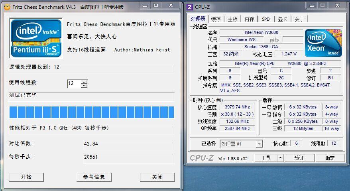The image size is (350, 191).
Task: Click the core voltage 1.247 V value
Action: (x=289, y=54)
